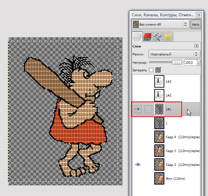
Task: Decrease opacity with the spinner down arrow
Action: (198, 64)
